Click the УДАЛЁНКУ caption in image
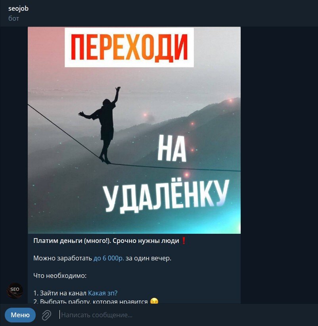318x326 pixels. click(x=167, y=196)
